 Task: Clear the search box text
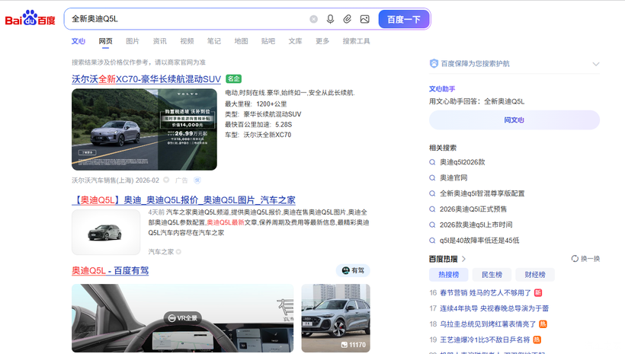pos(313,19)
